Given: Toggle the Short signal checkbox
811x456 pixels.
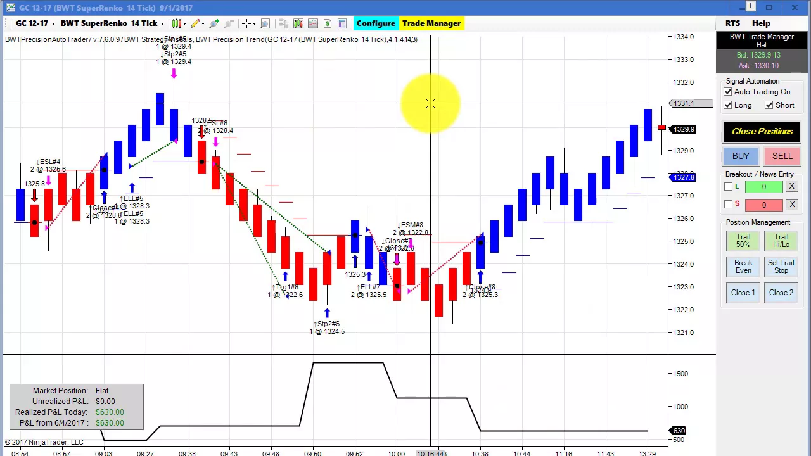Looking at the screenshot, I should 769,105.
